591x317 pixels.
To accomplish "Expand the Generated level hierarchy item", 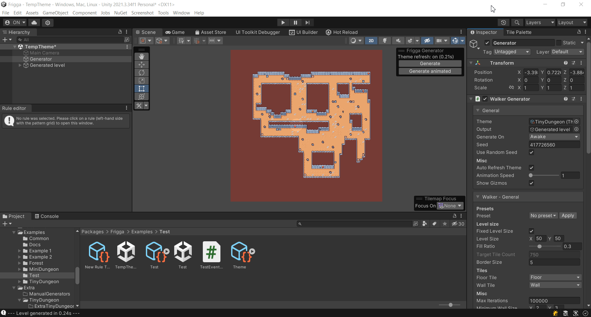I will [20, 65].
